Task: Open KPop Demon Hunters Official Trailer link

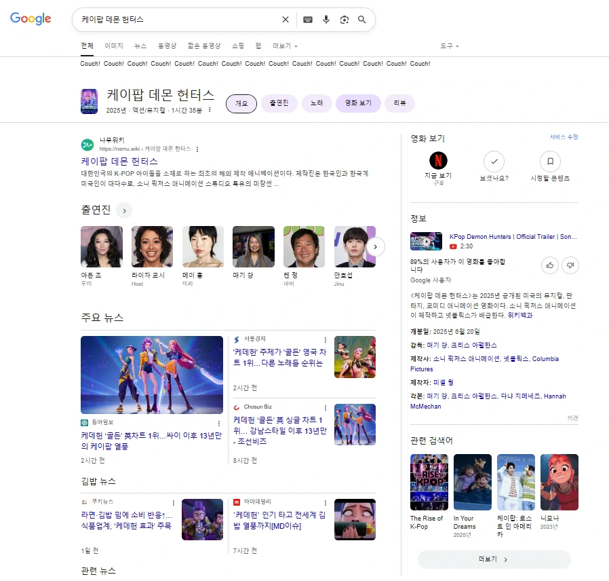Action: coord(513,237)
